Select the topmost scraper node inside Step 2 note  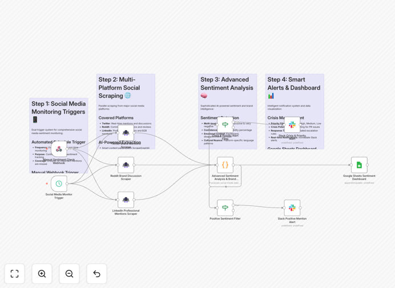click(126, 133)
